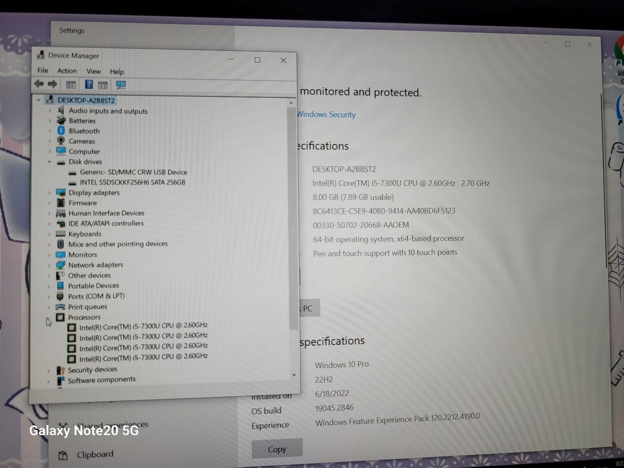Image resolution: width=624 pixels, height=468 pixels.
Task: Expand the Keyboards category
Action: (x=49, y=234)
